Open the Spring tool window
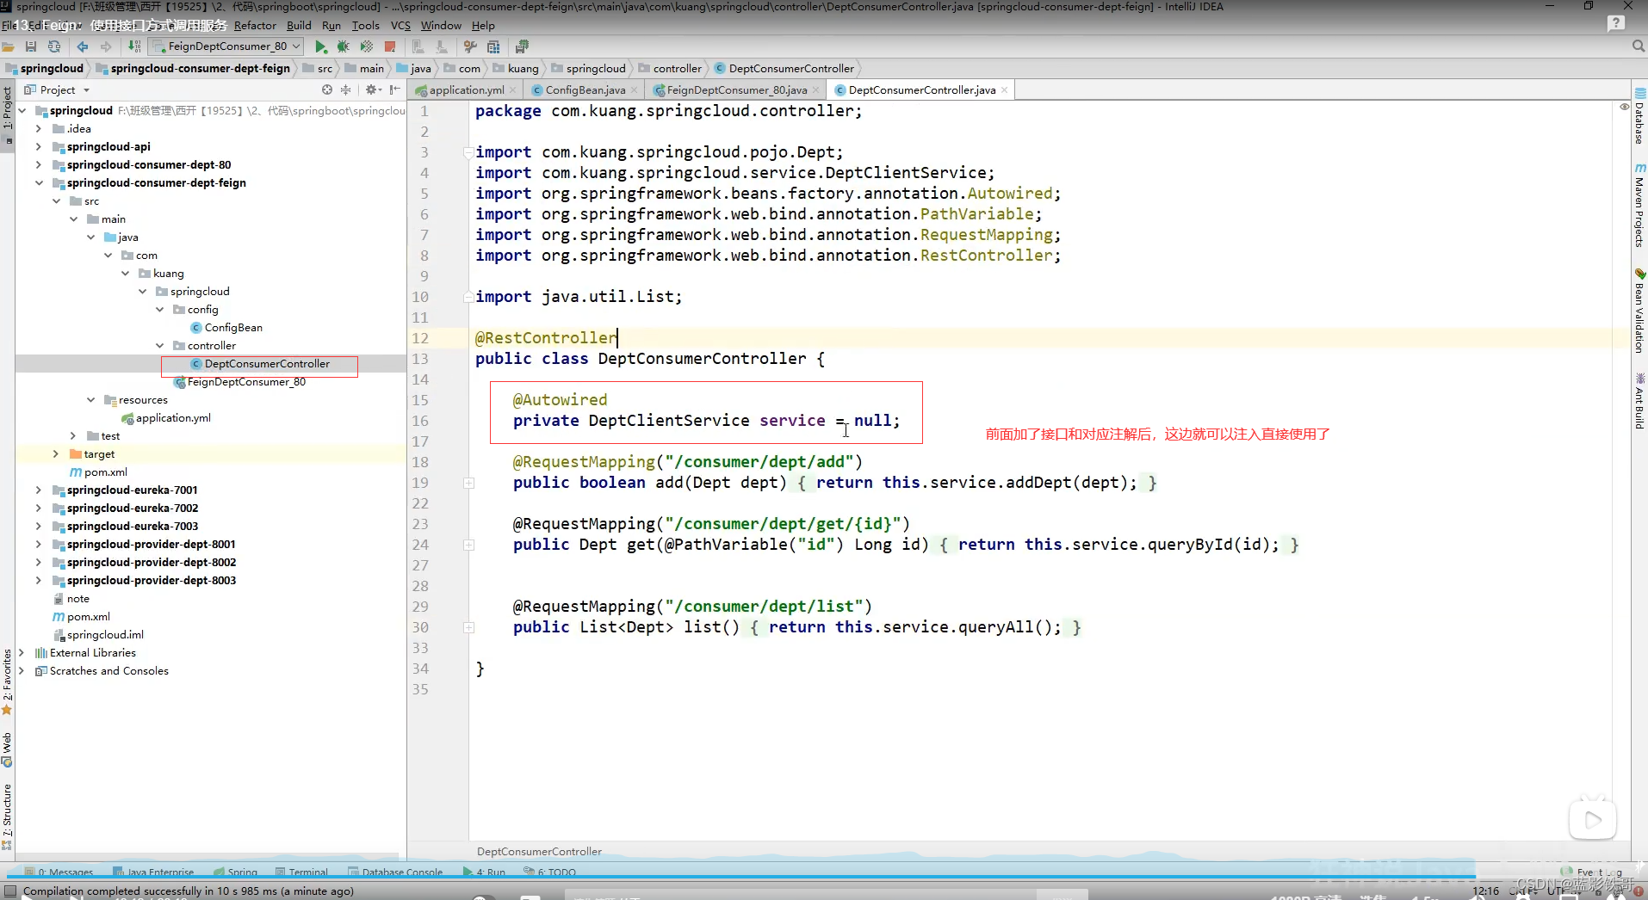This screenshot has width=1648, height=900. [235, 872]
